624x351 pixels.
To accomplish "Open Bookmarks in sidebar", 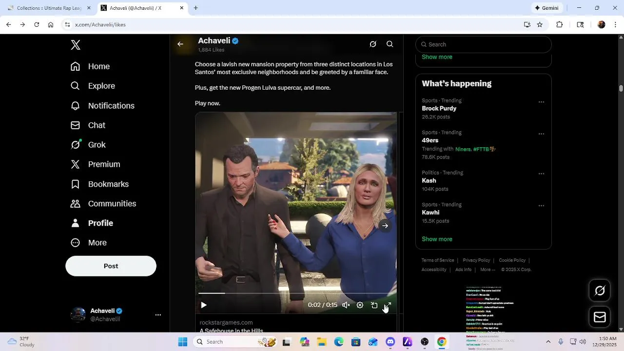I will 99,184.
